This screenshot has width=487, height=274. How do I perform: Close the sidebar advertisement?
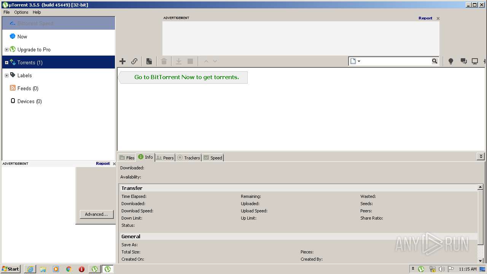tap(114, 164)
